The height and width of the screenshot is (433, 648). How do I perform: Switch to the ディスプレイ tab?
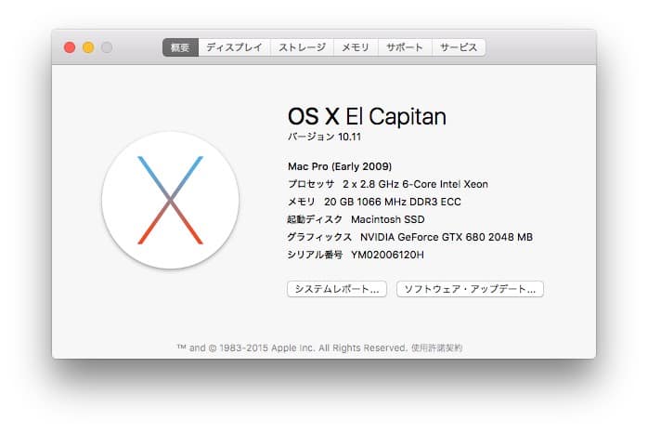click(234, 47)
